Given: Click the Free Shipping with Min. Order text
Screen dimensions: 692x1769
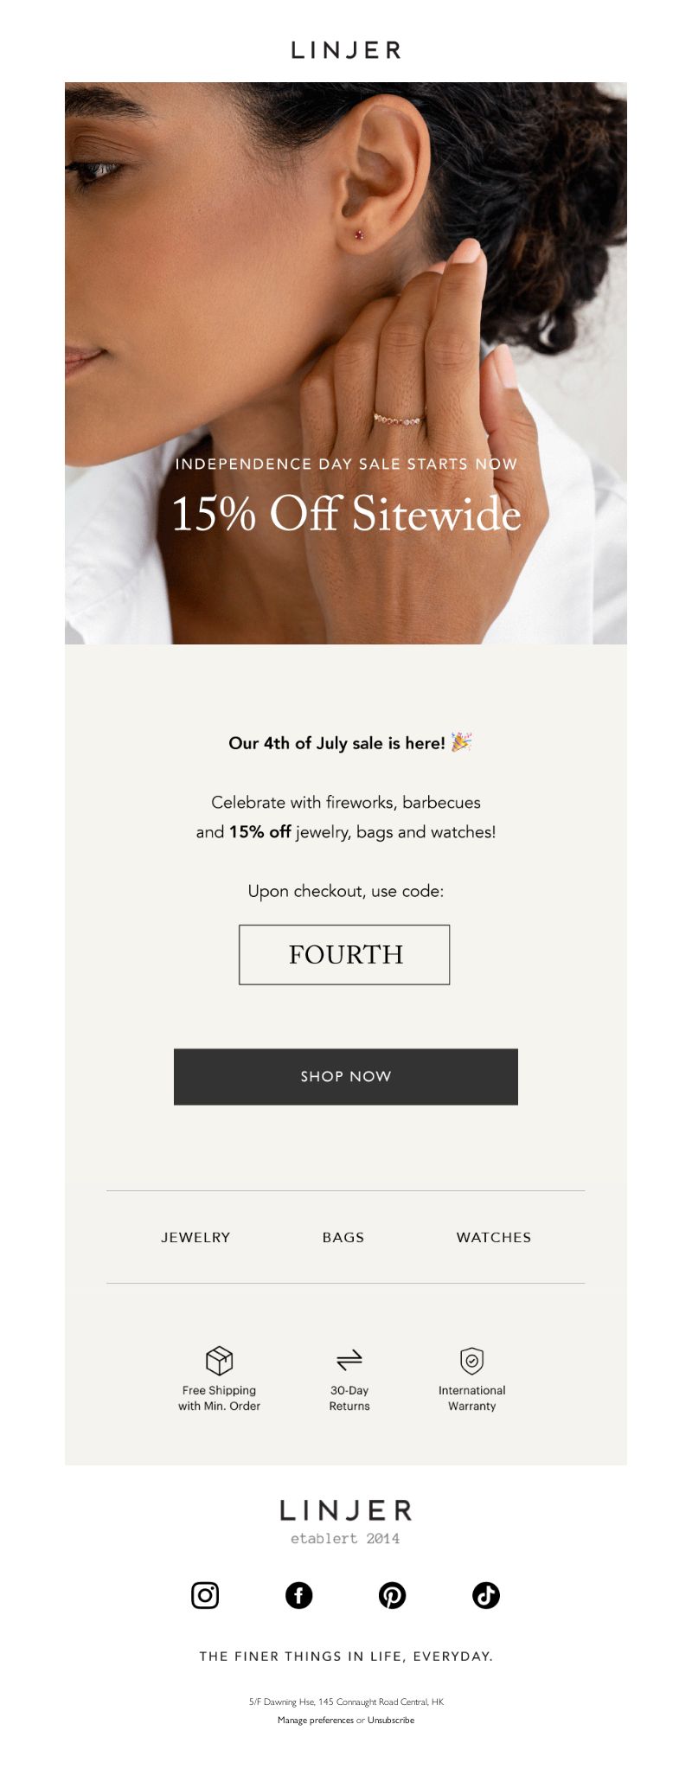Looking at the screenshot, I should [x=219, y=1398].
